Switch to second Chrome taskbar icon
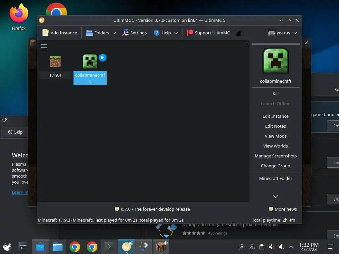Image resolution: width=339 pixels, height=254 pixels. [x=92, y=247]
